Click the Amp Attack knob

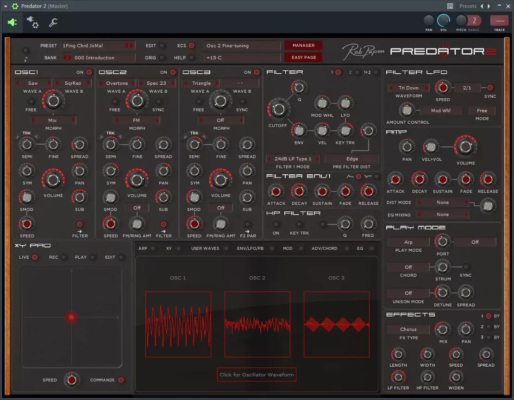pyautogui.click(x=395, y=179)
